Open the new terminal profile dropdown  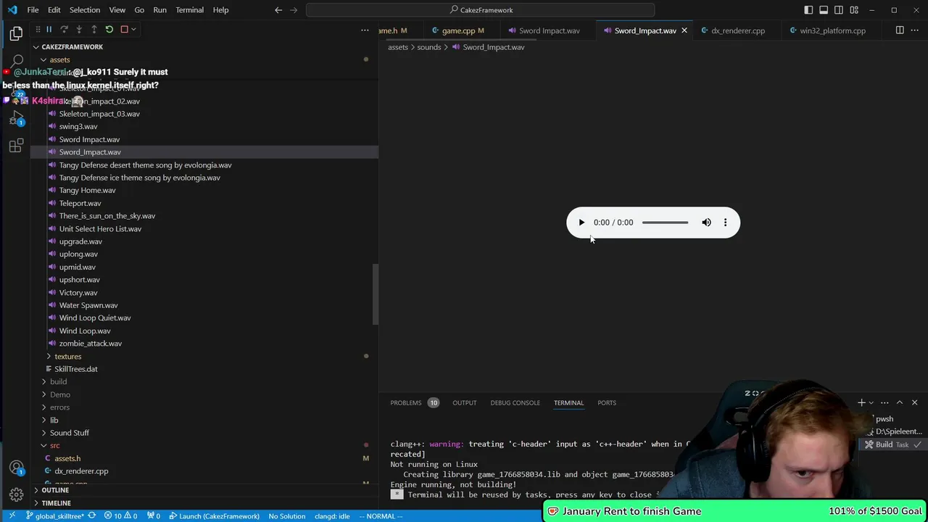(871, 402)
